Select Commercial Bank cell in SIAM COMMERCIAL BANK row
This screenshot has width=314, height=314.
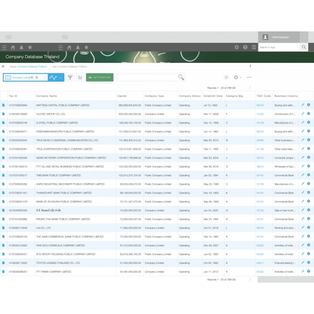coord(284,237)
